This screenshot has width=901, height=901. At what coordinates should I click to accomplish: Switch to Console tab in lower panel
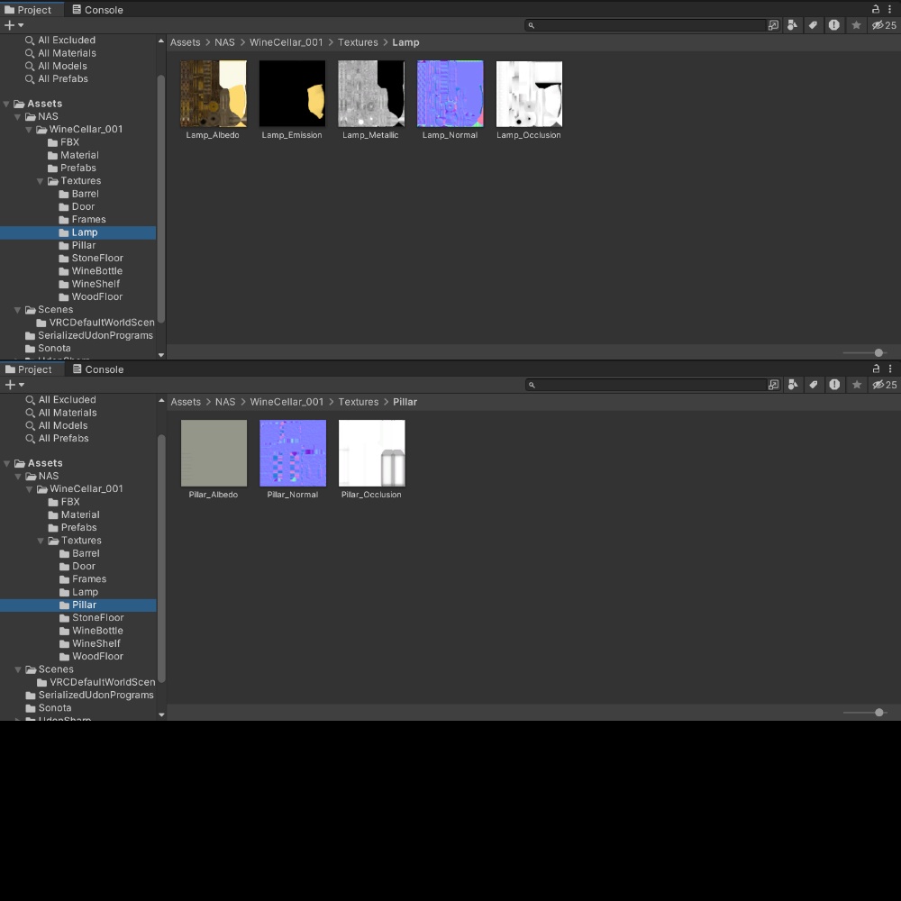point(98,369)
